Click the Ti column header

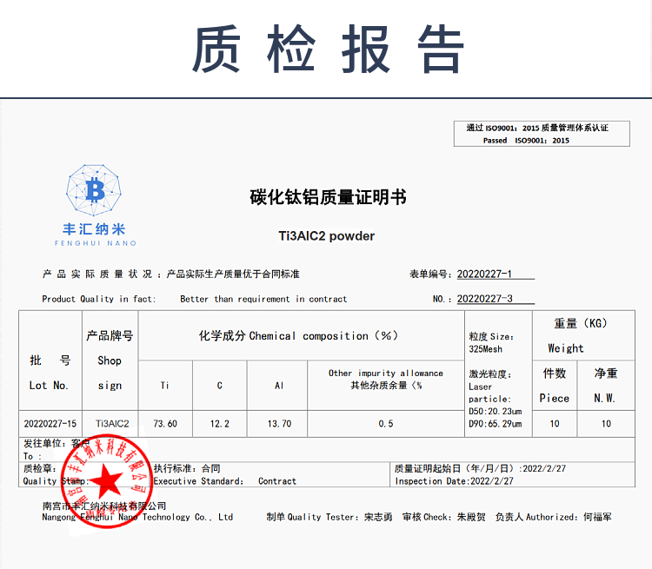click(x=165, y=386)
